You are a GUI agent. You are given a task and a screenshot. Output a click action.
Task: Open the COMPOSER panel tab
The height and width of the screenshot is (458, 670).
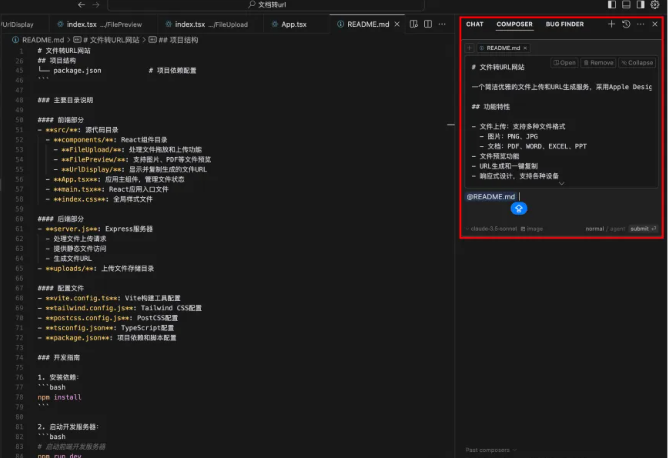(x=514, y=24)
